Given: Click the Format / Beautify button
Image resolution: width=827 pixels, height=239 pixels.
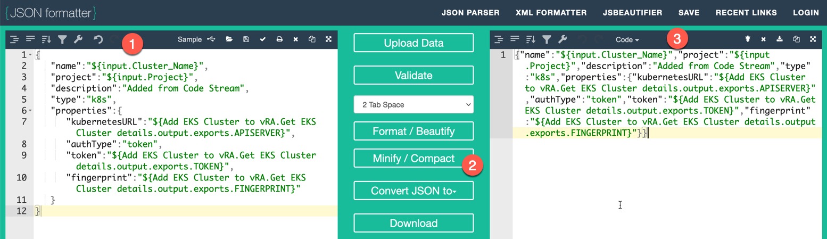Looking at the screenshot, I should pos(413,131).
